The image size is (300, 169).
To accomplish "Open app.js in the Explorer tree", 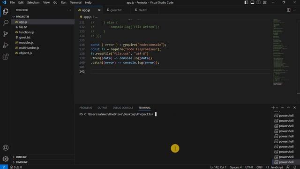I will [x=43, y=22].
